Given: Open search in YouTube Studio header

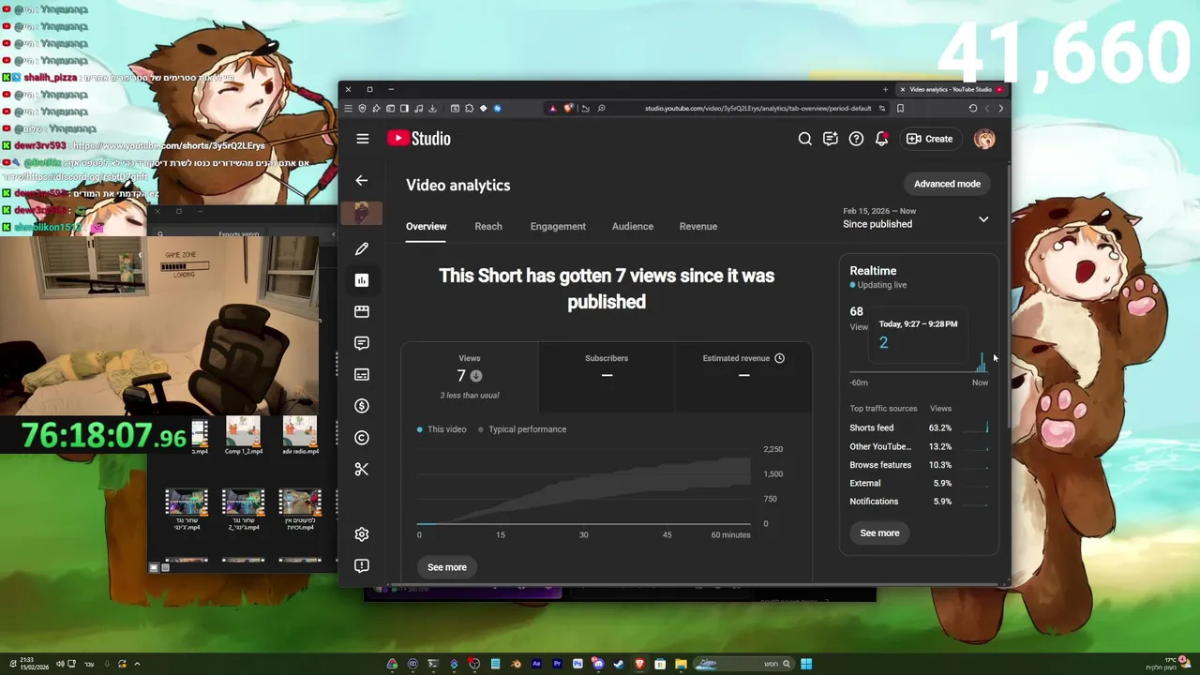Looking at the screenshot, I should click(804, 139).
